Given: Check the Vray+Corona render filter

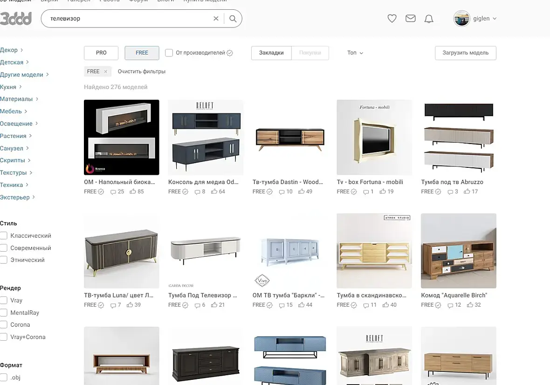Looking at the screenshot, I should pyautogui.click(x=4, y=337).
